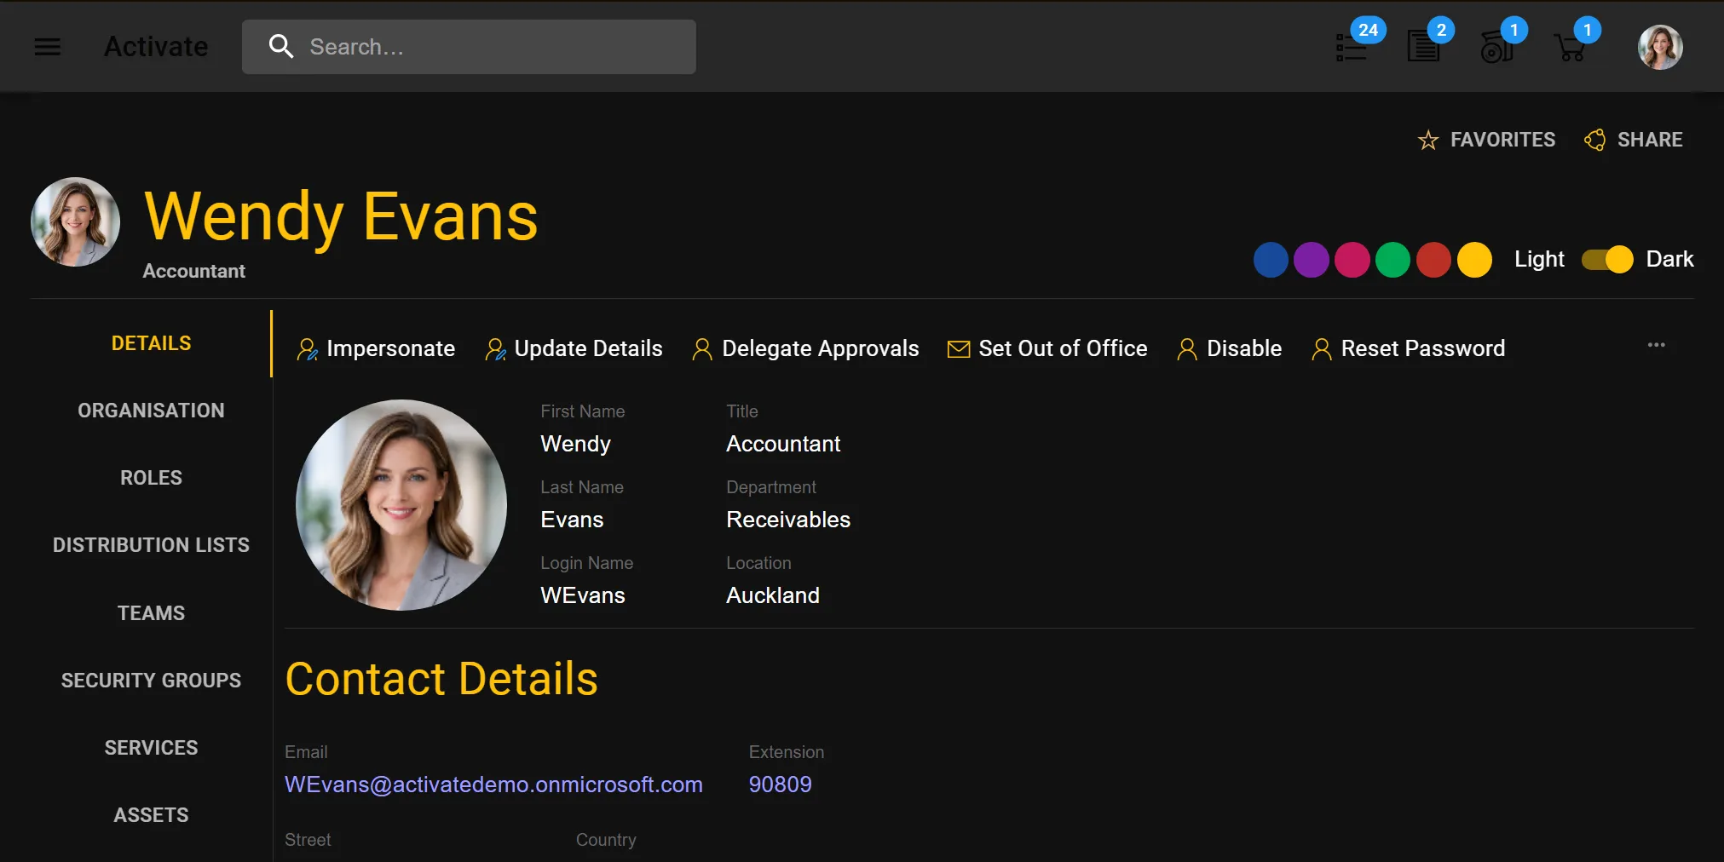
Task: Click the Dark theme label
Action: [x=1669, y=260]
